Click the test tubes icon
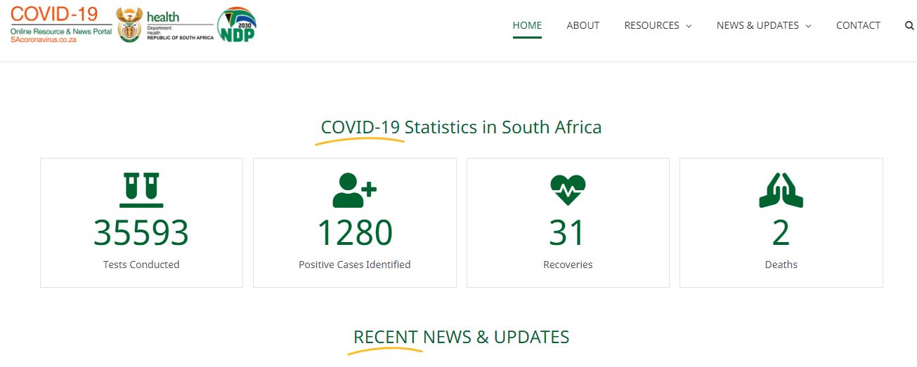917x367 pixels. (x=141, y=190)
